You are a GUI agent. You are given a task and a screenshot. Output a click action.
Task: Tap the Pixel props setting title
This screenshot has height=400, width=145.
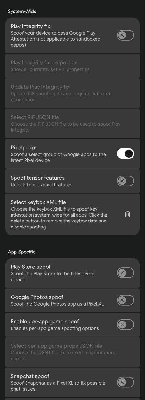pyautogui.click(x=24, y=147)
